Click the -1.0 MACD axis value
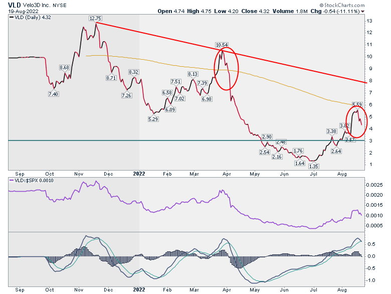 [x=370, y=280]
